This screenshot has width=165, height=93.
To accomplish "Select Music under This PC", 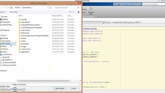I will point(4,47).
